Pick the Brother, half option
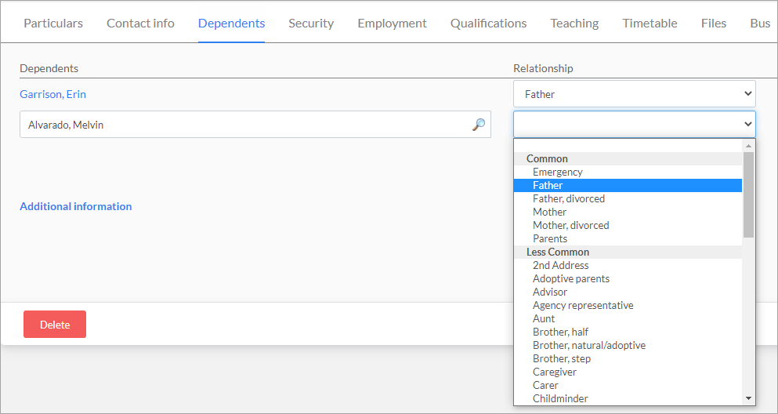This screenshot has width=778, height=414. (628, 332)
